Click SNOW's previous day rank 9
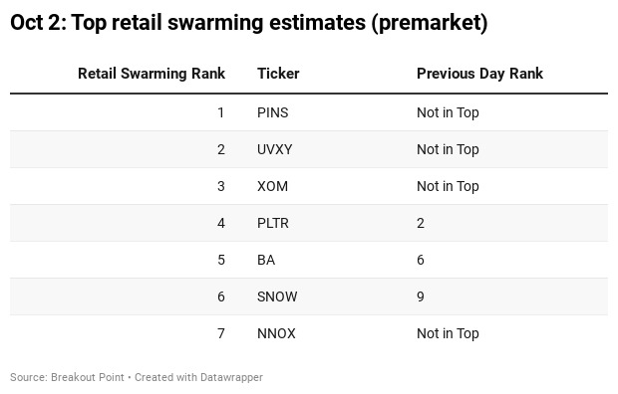The height and width of the screenshot is (394, 618). (x=421, y=296)
